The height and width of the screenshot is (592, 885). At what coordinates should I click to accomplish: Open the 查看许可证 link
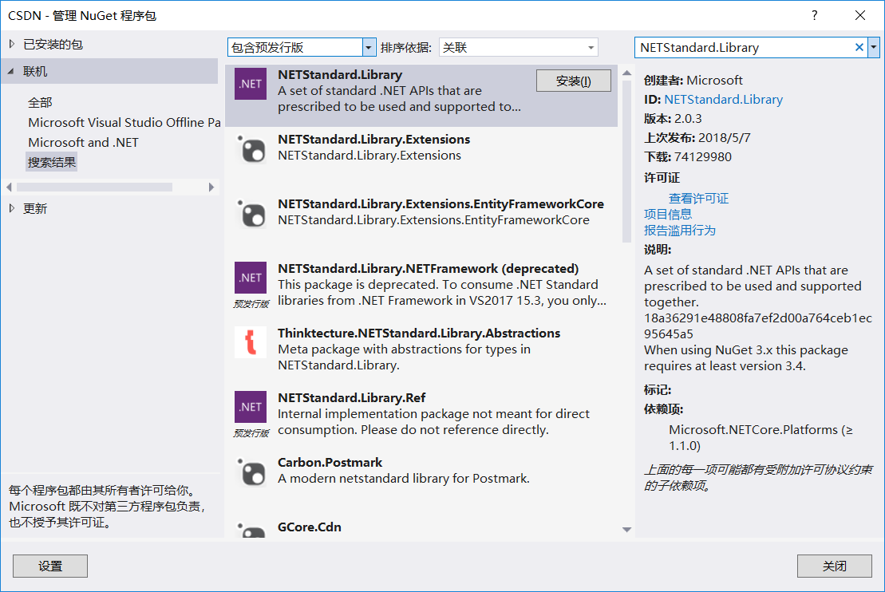[x=699, y=199]
